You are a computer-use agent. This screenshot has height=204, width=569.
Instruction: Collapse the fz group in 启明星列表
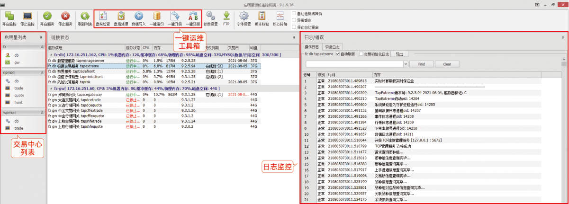tap(42, 47)
